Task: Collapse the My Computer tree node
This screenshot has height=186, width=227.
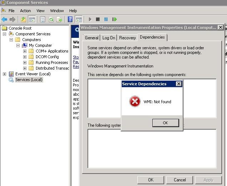Action: 18,45
